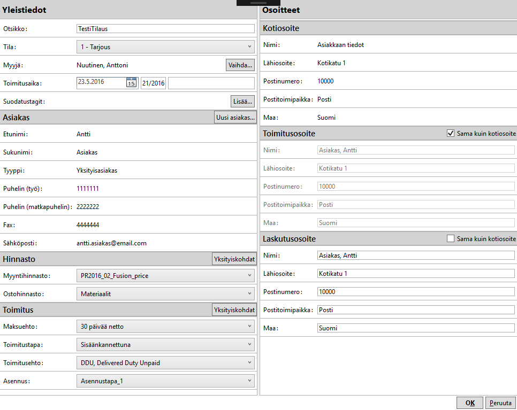Confirm with the OK button

[470, 403]
